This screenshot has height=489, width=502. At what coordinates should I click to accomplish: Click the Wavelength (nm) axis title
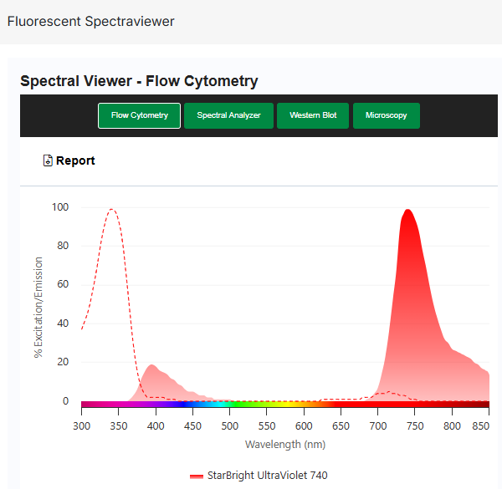[x=284, y=445]
